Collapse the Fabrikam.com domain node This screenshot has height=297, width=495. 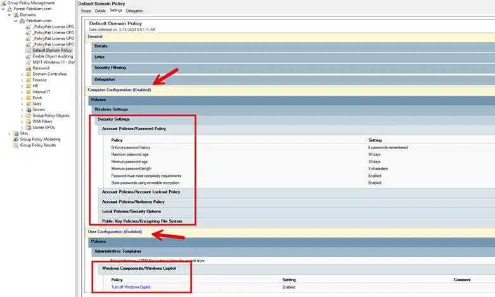click(x=16, y=21)
